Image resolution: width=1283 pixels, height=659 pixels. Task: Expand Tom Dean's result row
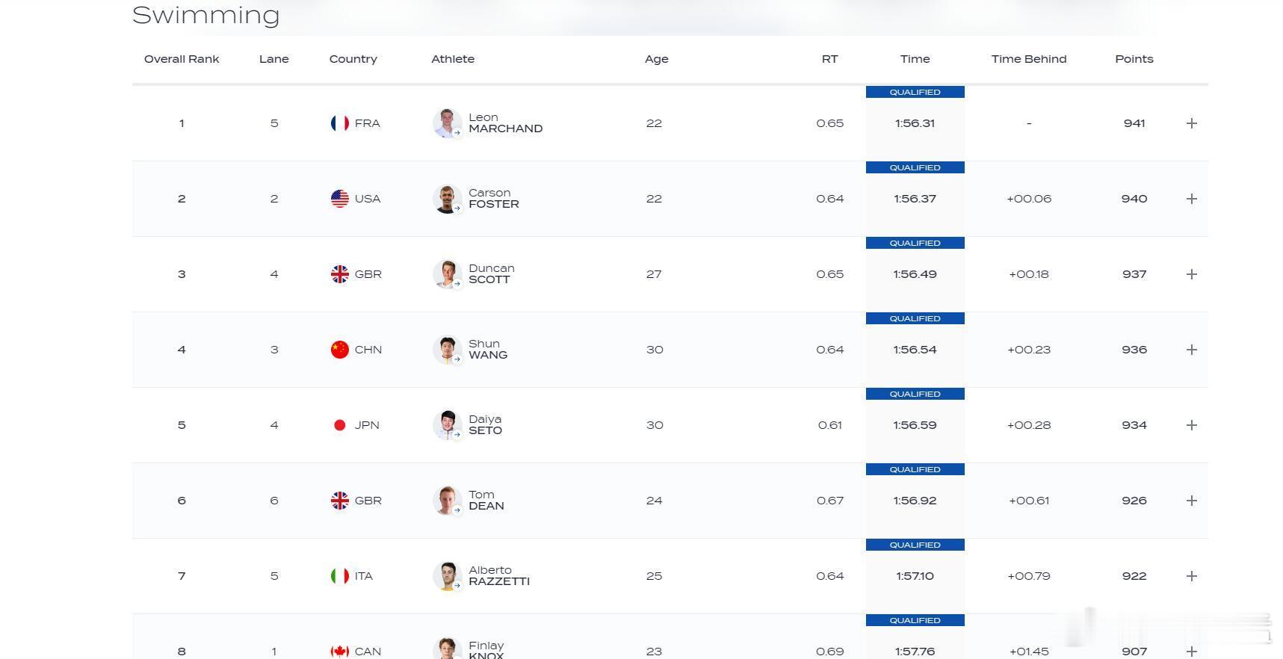coord(1192,501)
